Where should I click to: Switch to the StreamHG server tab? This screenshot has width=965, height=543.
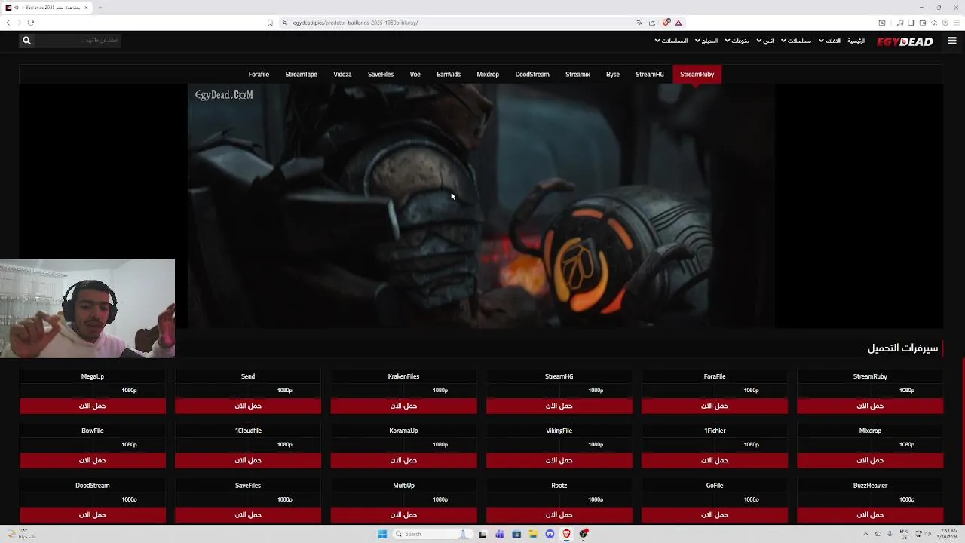click(x=650, y=75)
